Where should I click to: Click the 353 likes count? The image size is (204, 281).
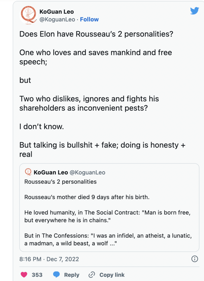coord(37,275)
